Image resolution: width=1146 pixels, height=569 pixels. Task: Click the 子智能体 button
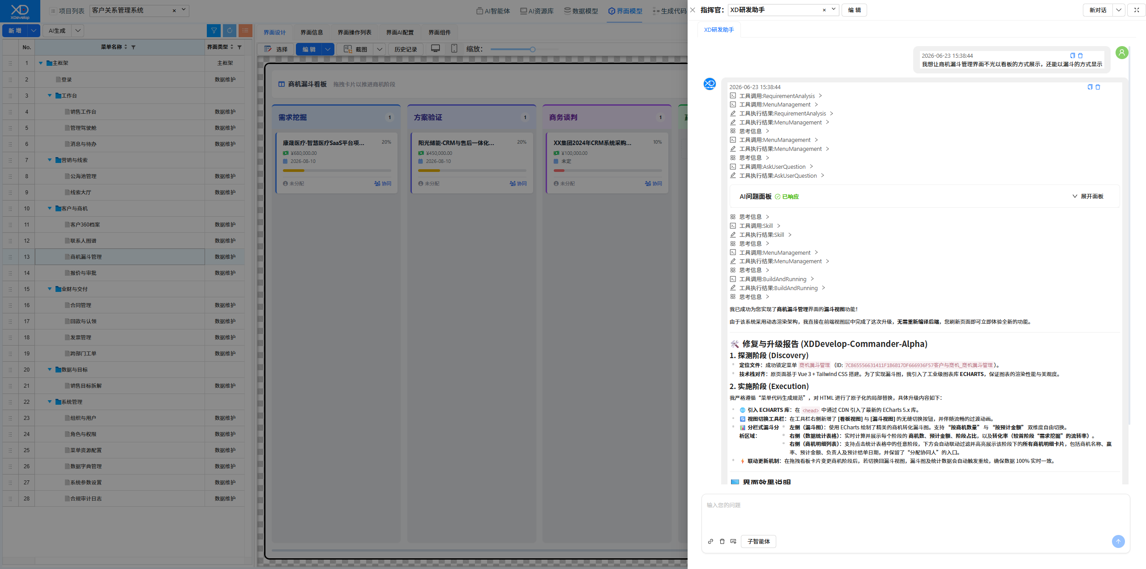[x=758, y=541]
